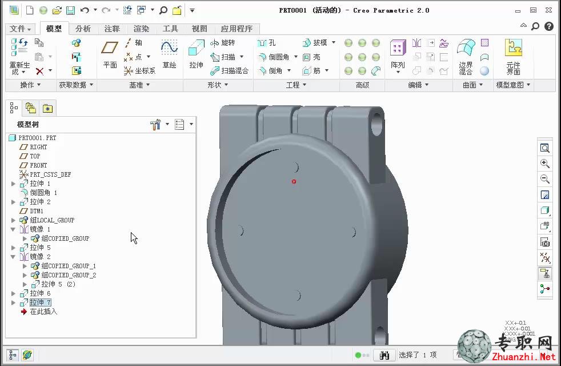
Task: Open the 边界混合 (Boundary Blend) tool
Action: click(x=466, y=48)
